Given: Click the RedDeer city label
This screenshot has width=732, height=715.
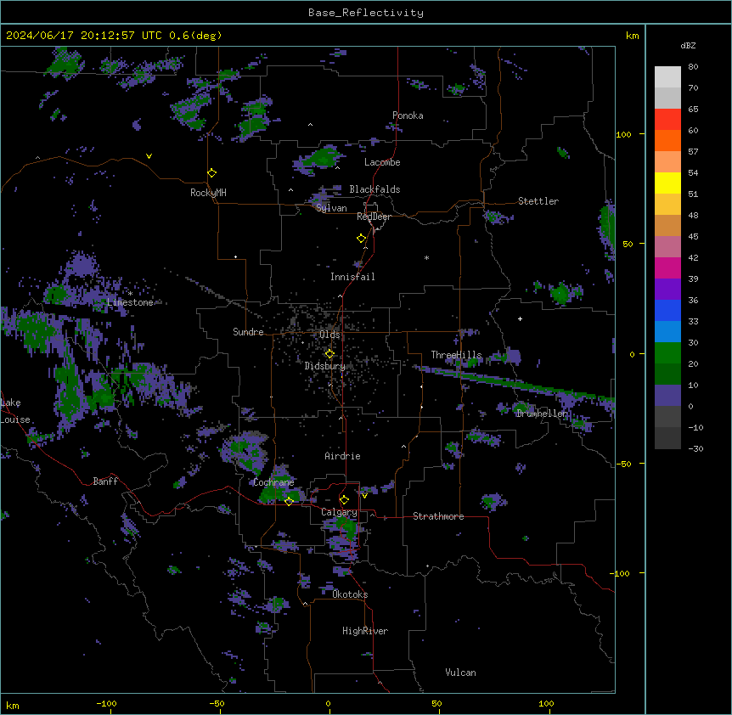Looking at the screenshot, I should pyautogui.click(x=374, y=217).
